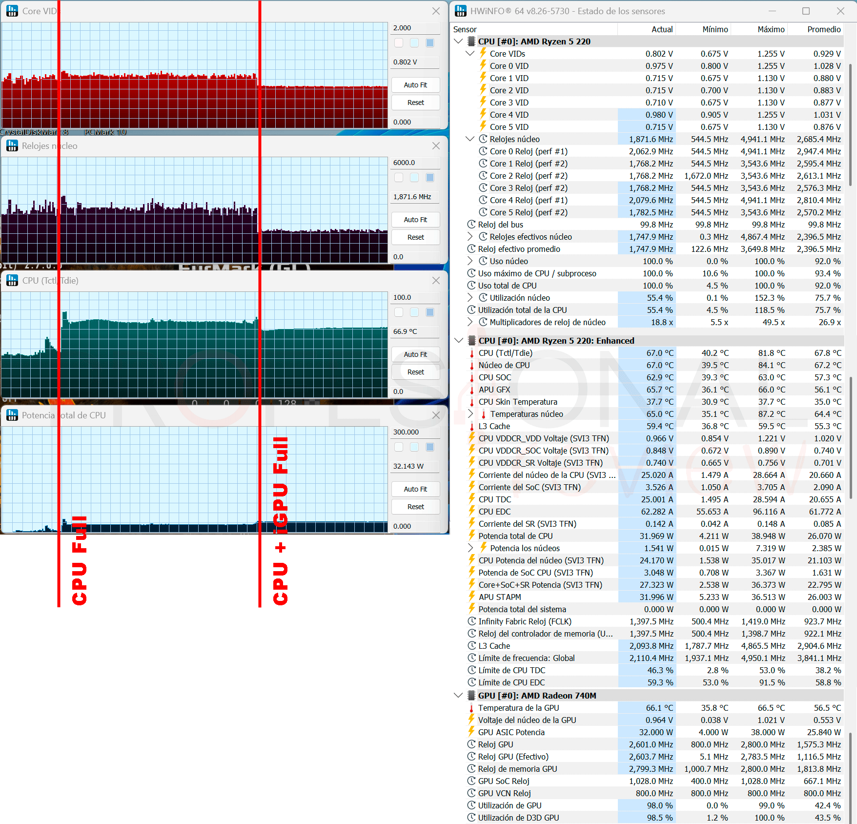Toggle the white color box in Core VID graph
This screenshot has height=824, width=857.
tap(399, 43)
